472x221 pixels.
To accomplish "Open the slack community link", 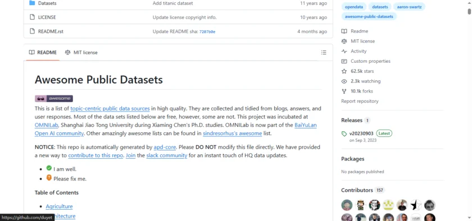I will (167, 155).
